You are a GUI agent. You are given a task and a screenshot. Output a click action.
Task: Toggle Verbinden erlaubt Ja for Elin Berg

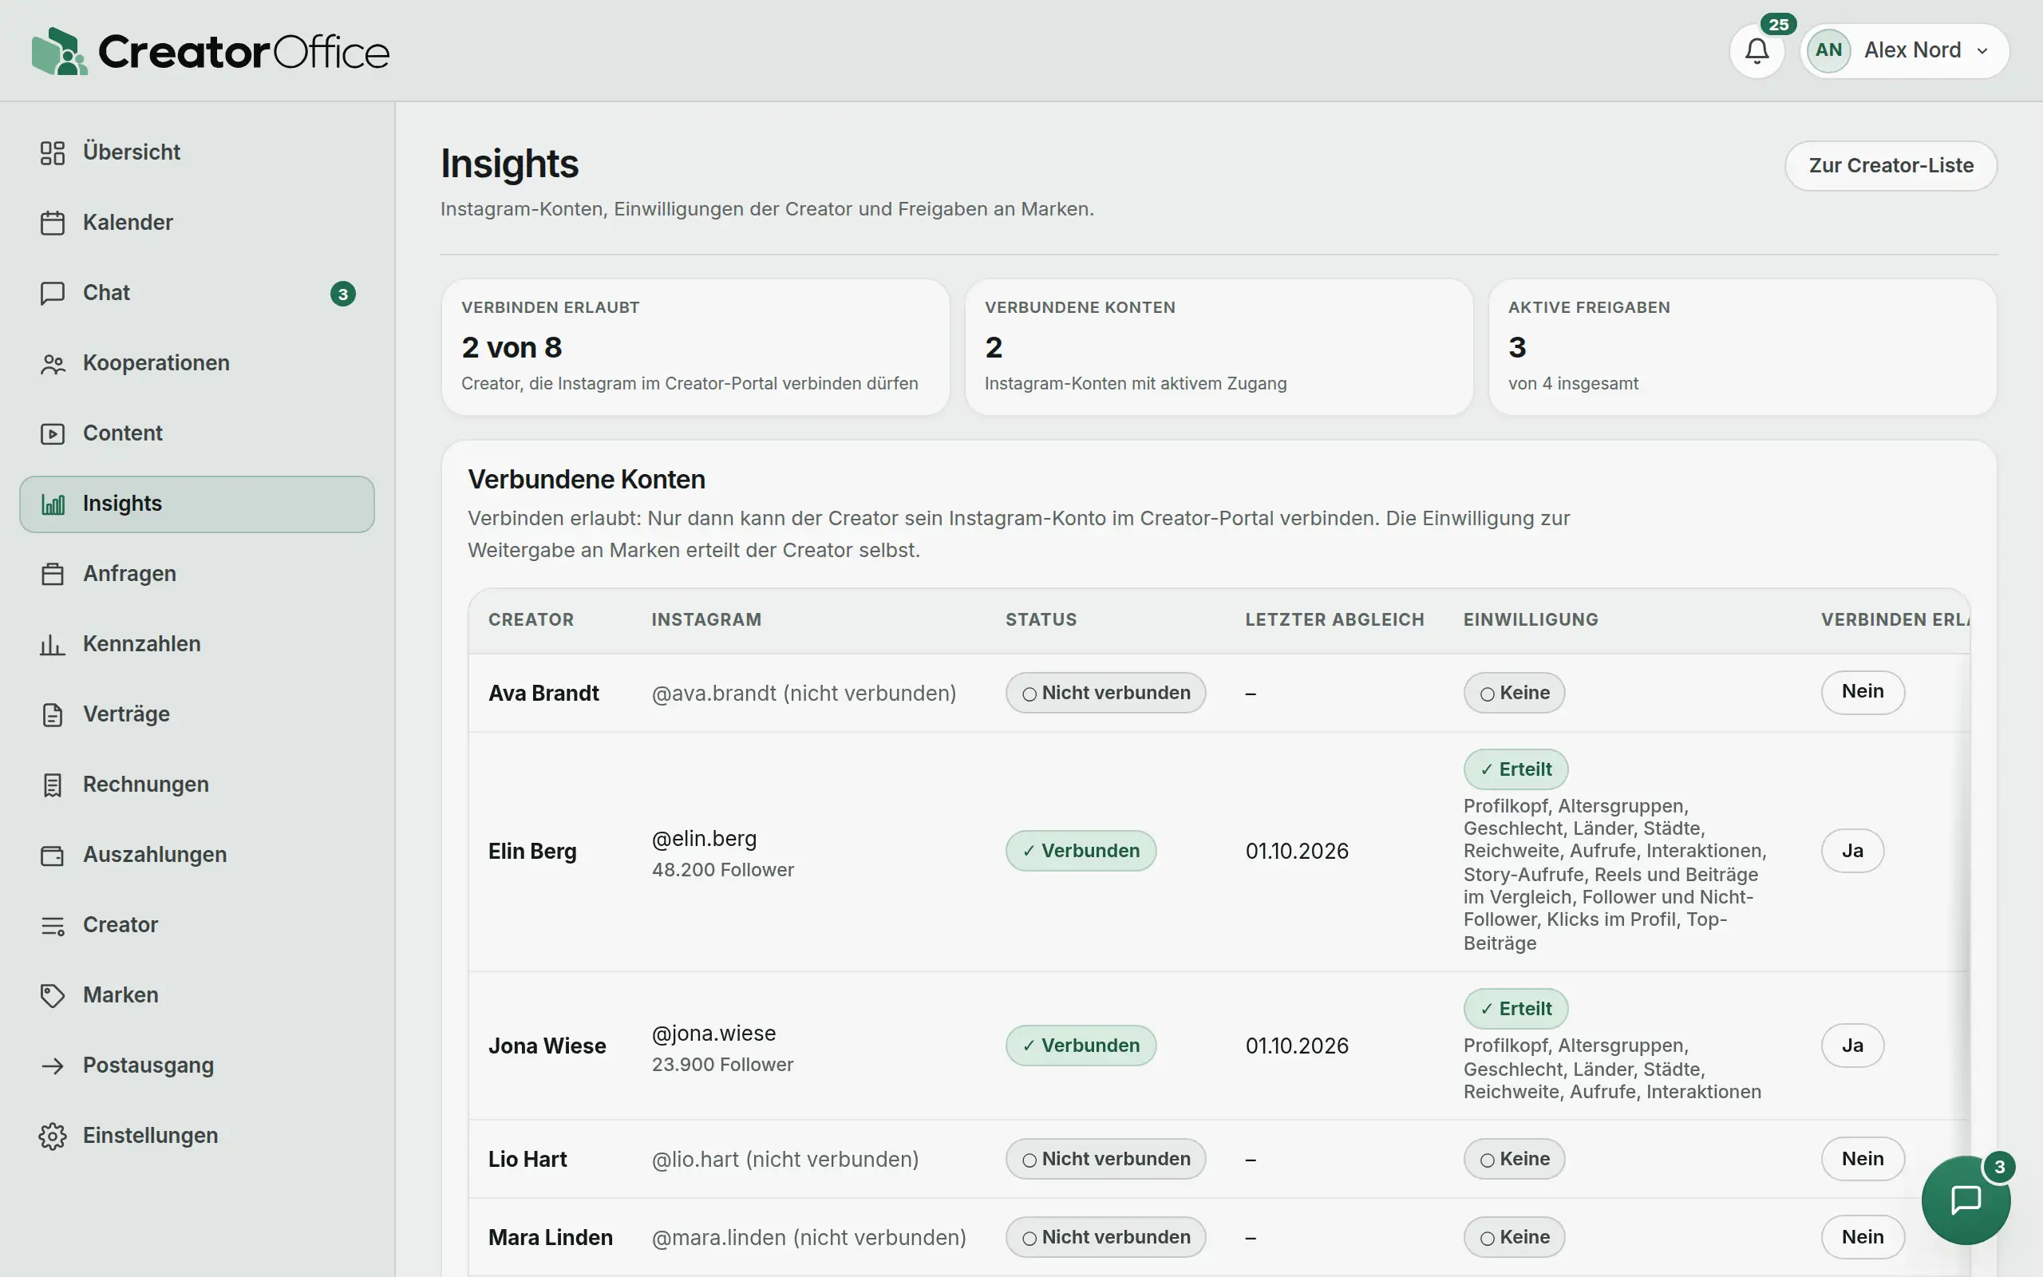tap(1852, 852)
